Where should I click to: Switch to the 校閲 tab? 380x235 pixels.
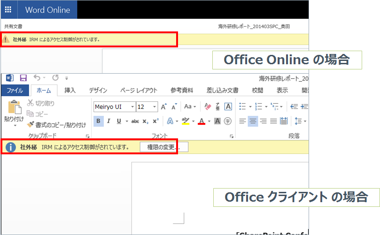click(257, 91)
